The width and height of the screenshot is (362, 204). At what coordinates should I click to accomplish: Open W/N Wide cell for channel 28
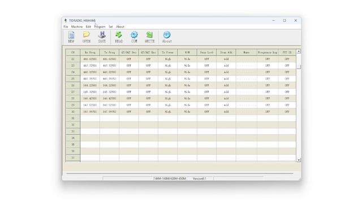(187, 99)
